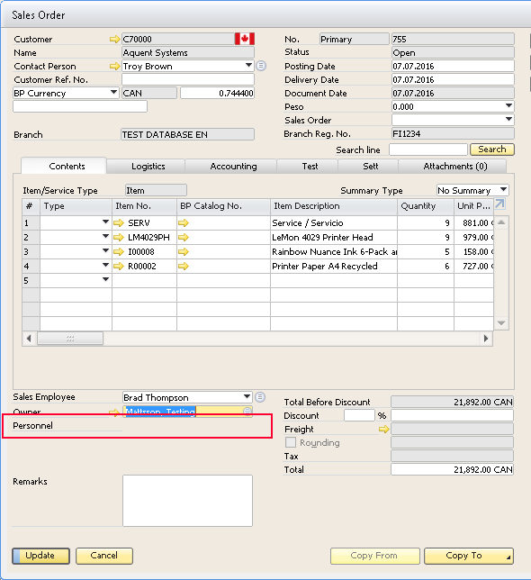Switch to the Accounting tab
The width and height of the screenshot is (531, 580).
click(233, 167)
